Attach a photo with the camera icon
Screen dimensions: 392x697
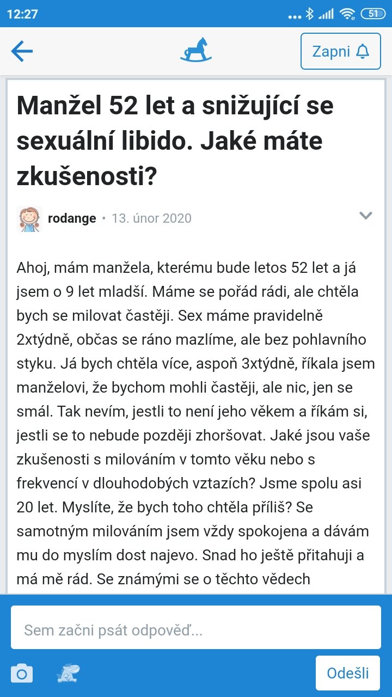click(x=22, y=674)
